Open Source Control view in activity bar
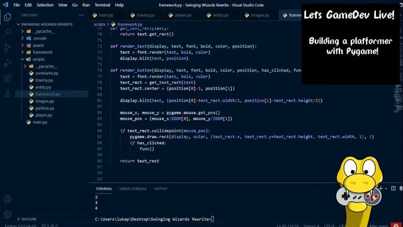 8,47
